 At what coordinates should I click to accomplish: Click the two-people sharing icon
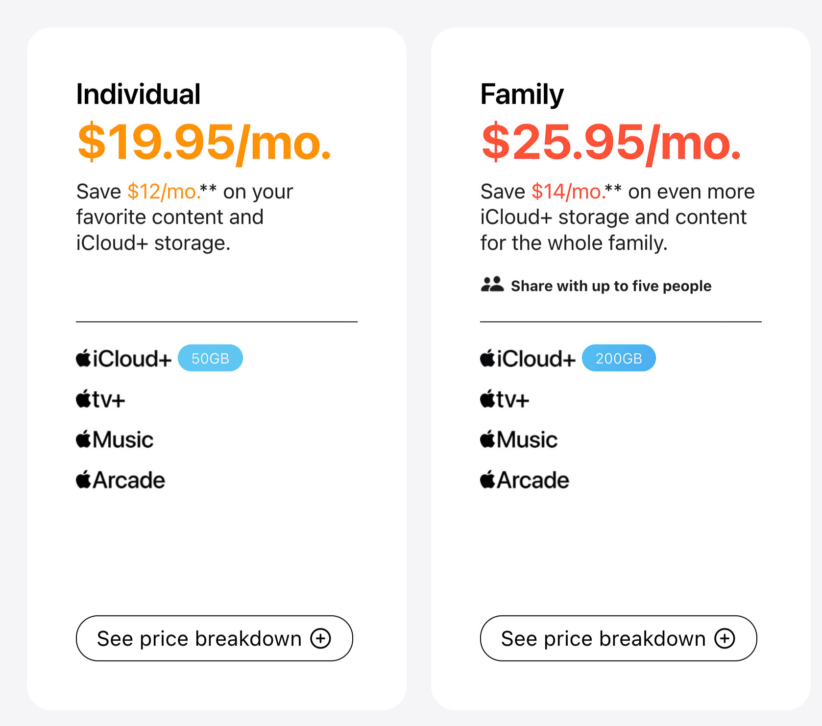492,284
